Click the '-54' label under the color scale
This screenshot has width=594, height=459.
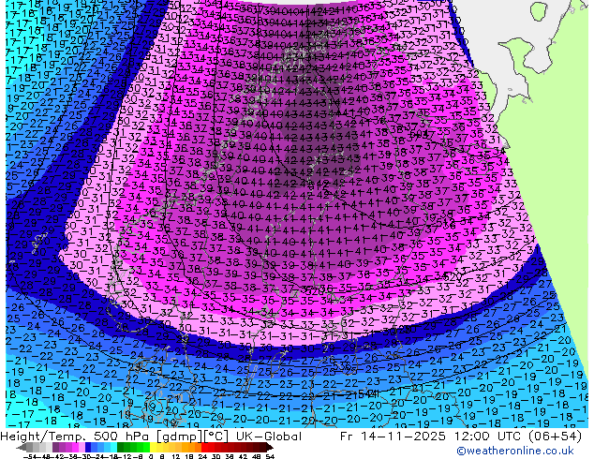click(x=30, y=456)
